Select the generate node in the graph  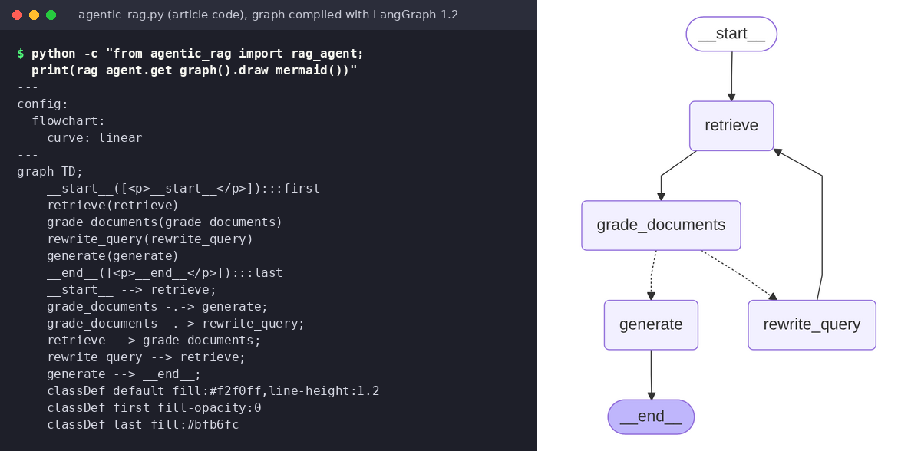pyautogui.click(x=651, y=325)
